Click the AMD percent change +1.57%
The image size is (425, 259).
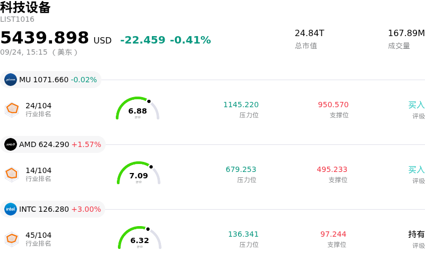86,144
